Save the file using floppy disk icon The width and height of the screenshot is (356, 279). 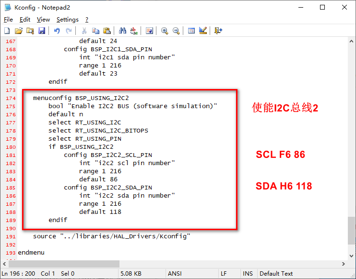point(42,31)
